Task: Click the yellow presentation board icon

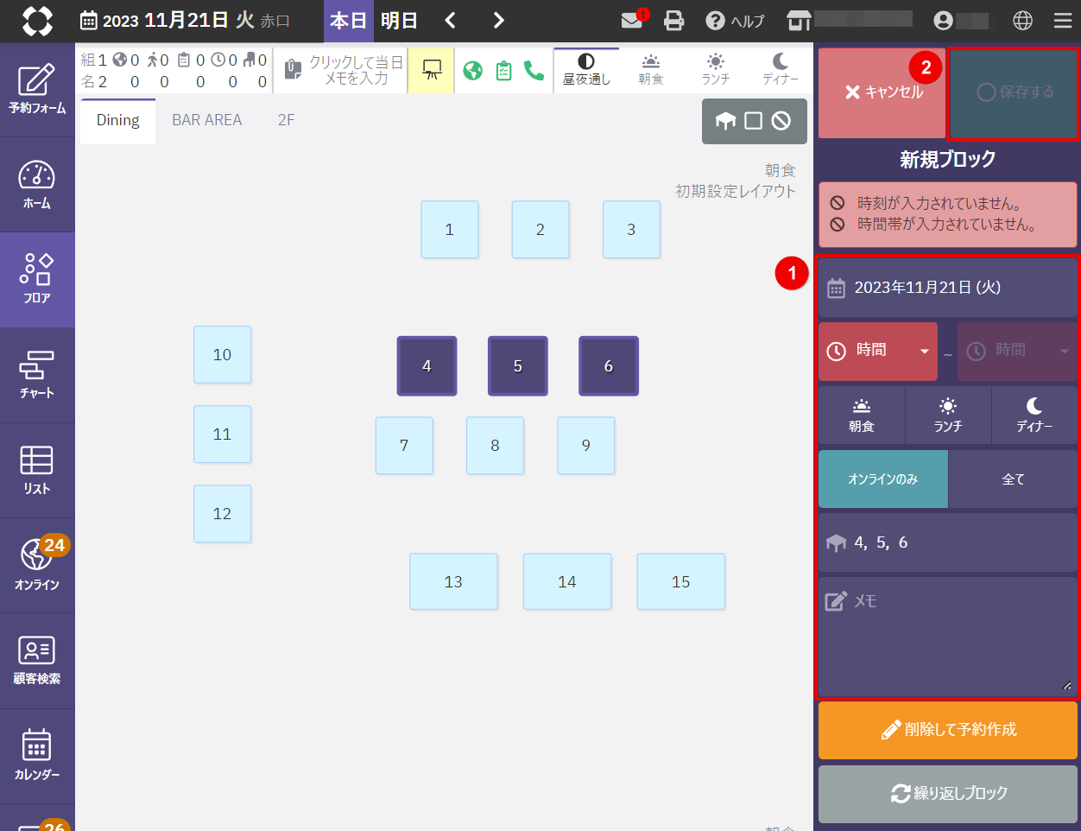Action: 431,71
